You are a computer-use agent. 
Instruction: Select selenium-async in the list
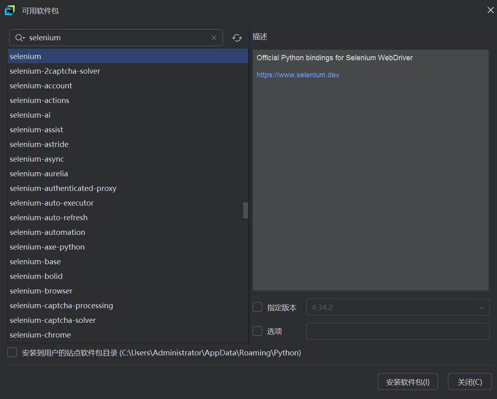tap(128, 159)
